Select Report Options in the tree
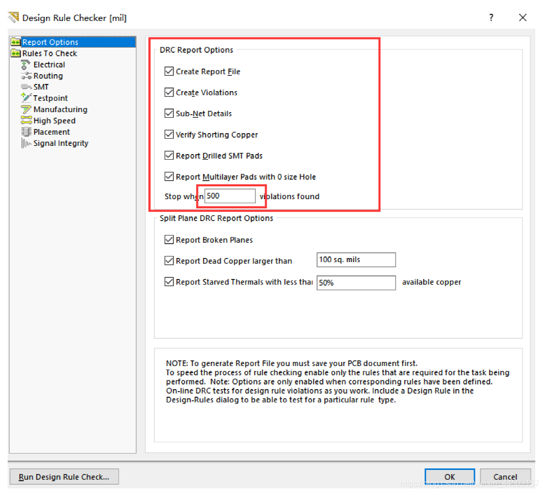The width and height of the screenshot is (544, 493). [x=50, y=42]
